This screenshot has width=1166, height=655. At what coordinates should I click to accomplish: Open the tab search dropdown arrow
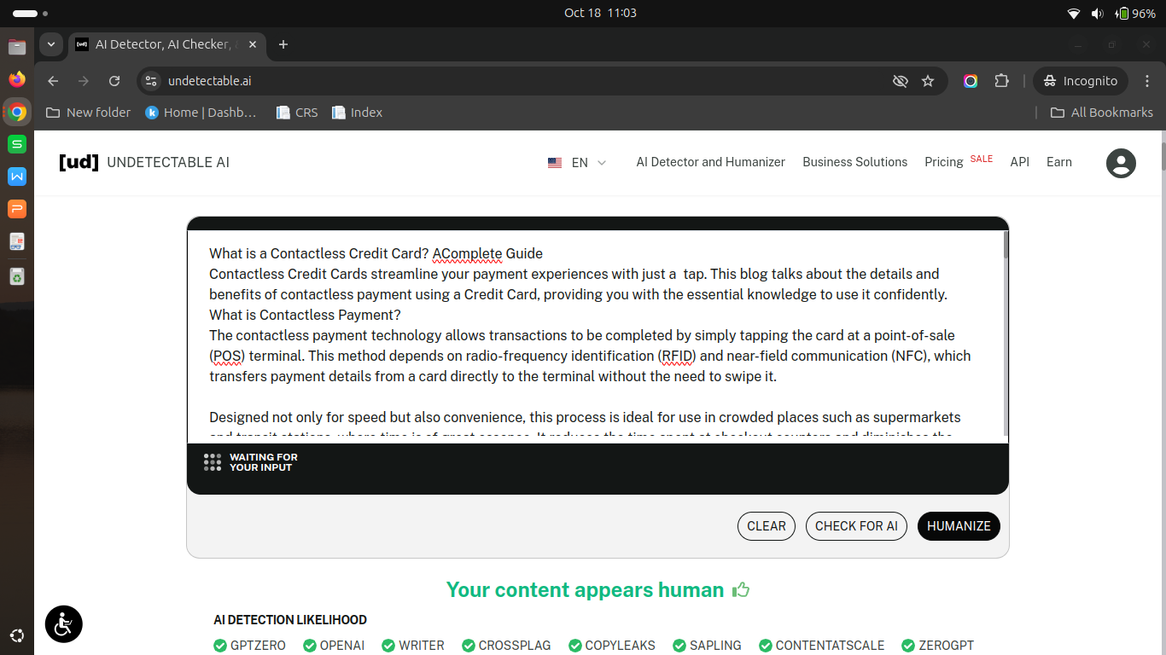click(51, 44)
